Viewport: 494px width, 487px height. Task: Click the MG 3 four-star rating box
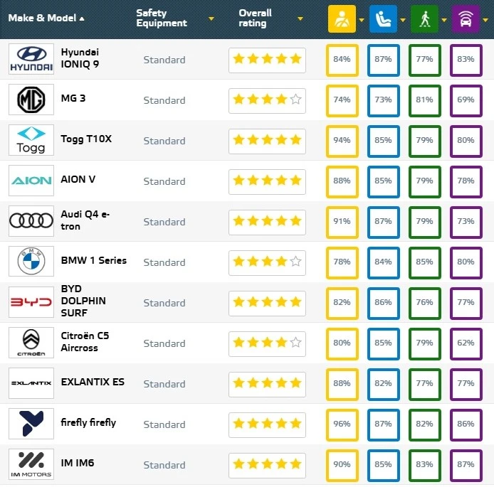pyautogui.click(x=267, y=101)
